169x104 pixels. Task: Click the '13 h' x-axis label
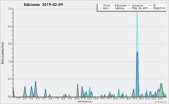pos(96,99)
